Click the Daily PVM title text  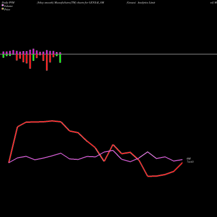[8, 3]
